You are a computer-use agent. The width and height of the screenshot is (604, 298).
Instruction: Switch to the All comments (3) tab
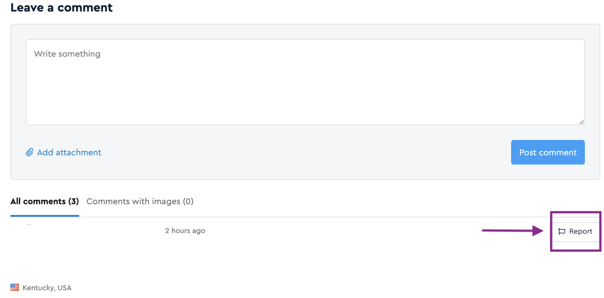point(45,201)
